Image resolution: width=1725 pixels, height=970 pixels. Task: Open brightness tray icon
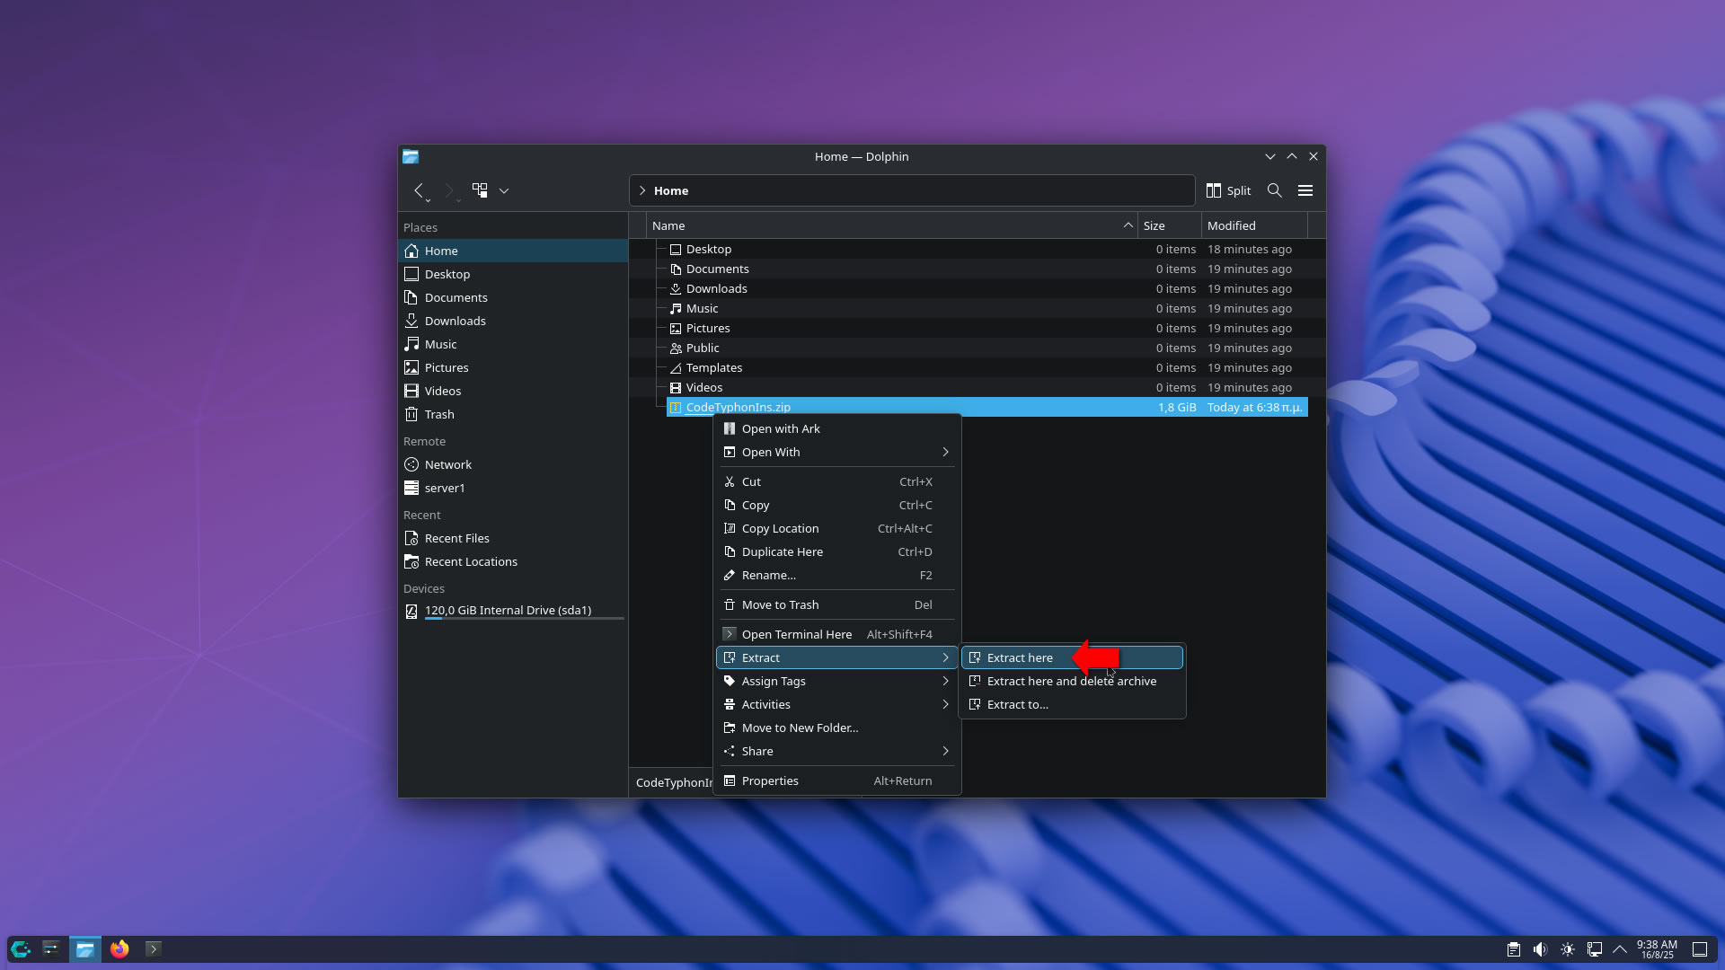(1567, 949)
